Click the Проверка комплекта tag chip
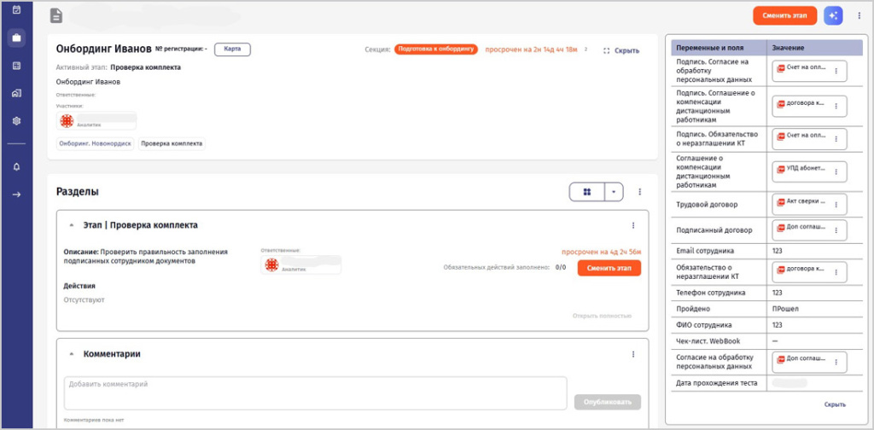Screen dimensions: 874x430 [x=172, y=143]
